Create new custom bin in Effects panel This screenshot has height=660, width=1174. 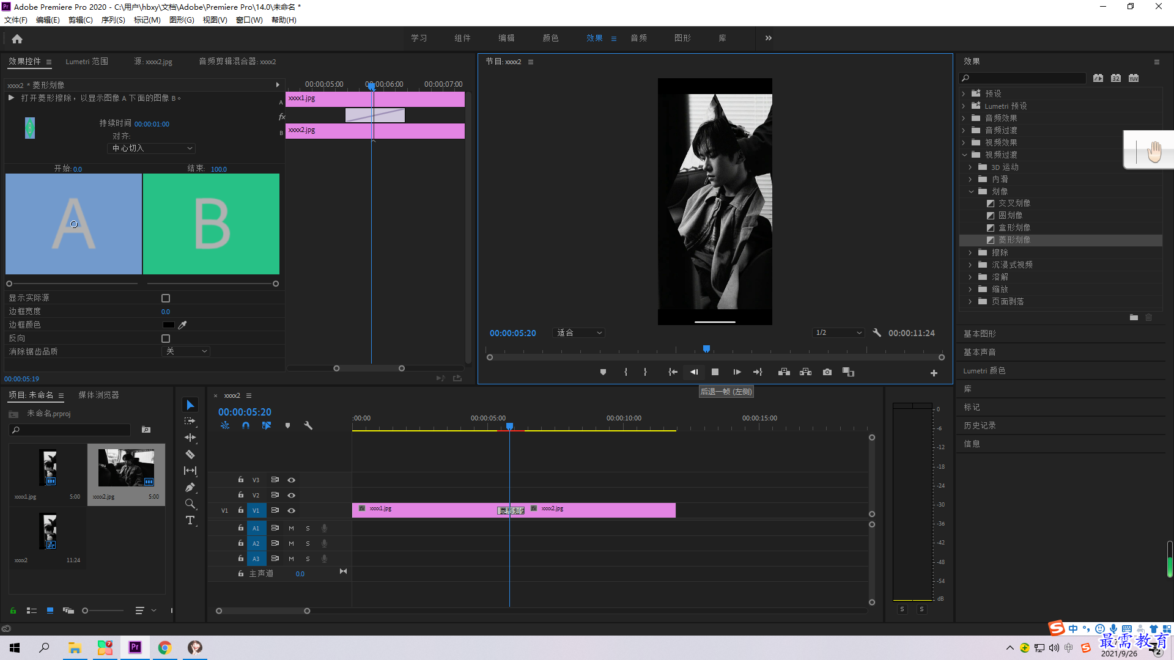(1134, 318)
